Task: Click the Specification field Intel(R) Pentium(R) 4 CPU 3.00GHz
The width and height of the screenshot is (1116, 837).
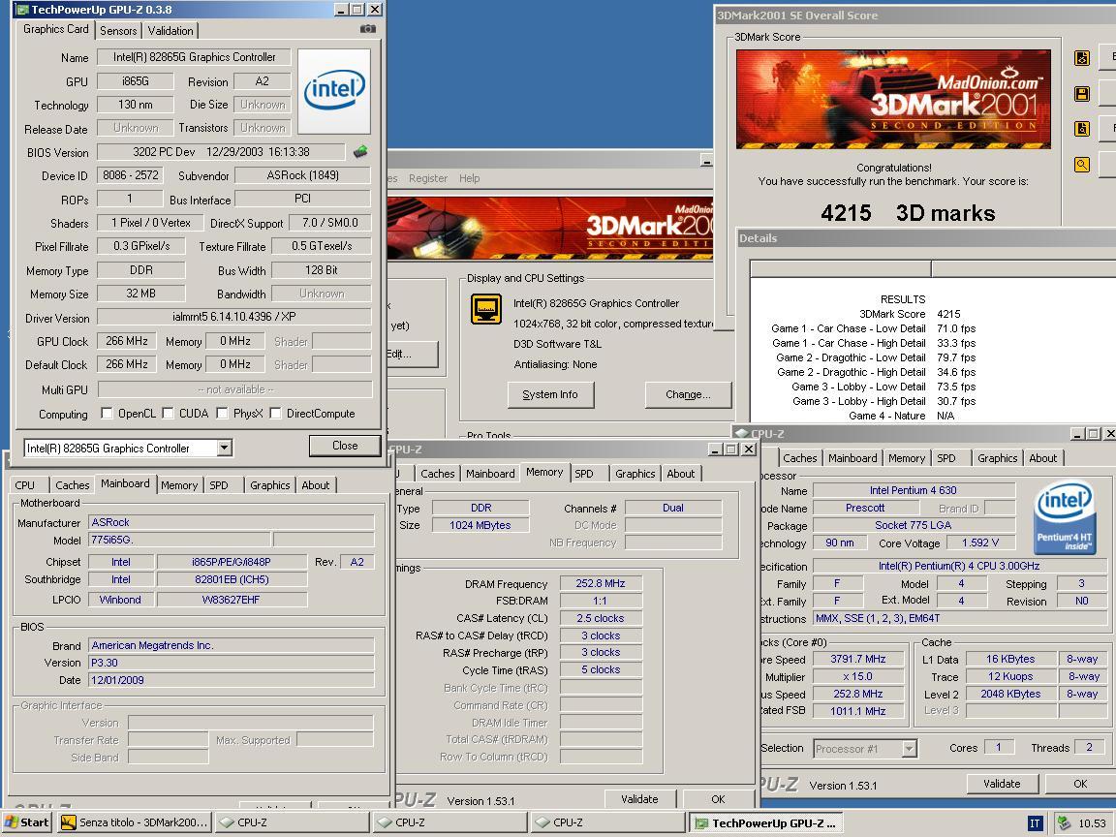Action: [x=959, y=566]
